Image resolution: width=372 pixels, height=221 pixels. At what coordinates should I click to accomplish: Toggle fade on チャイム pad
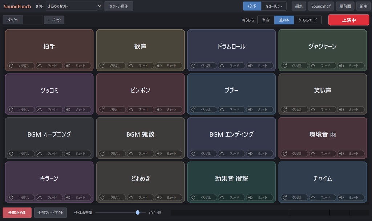(323, 197)
